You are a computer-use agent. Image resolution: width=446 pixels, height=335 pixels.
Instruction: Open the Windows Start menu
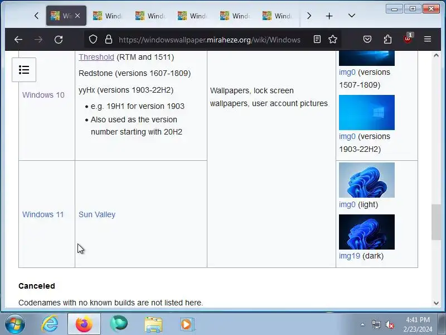(x=15, y=324)
